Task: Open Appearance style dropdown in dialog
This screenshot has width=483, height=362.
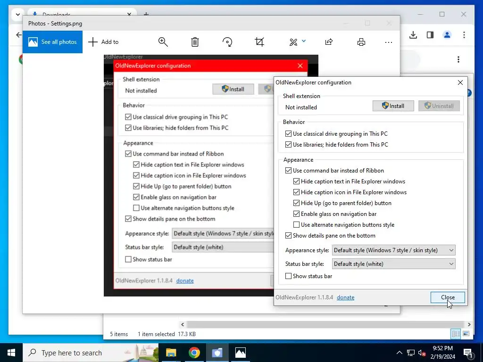Action: click(x=393, y=250)
